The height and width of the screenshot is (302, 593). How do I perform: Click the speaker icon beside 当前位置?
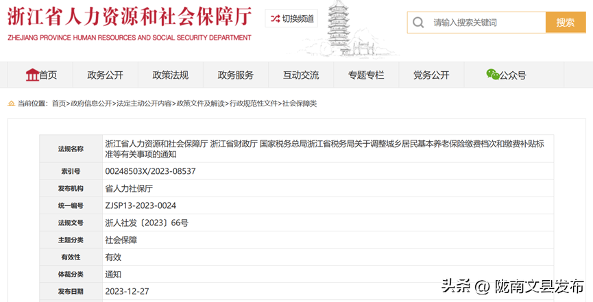(x=11, y=103)
